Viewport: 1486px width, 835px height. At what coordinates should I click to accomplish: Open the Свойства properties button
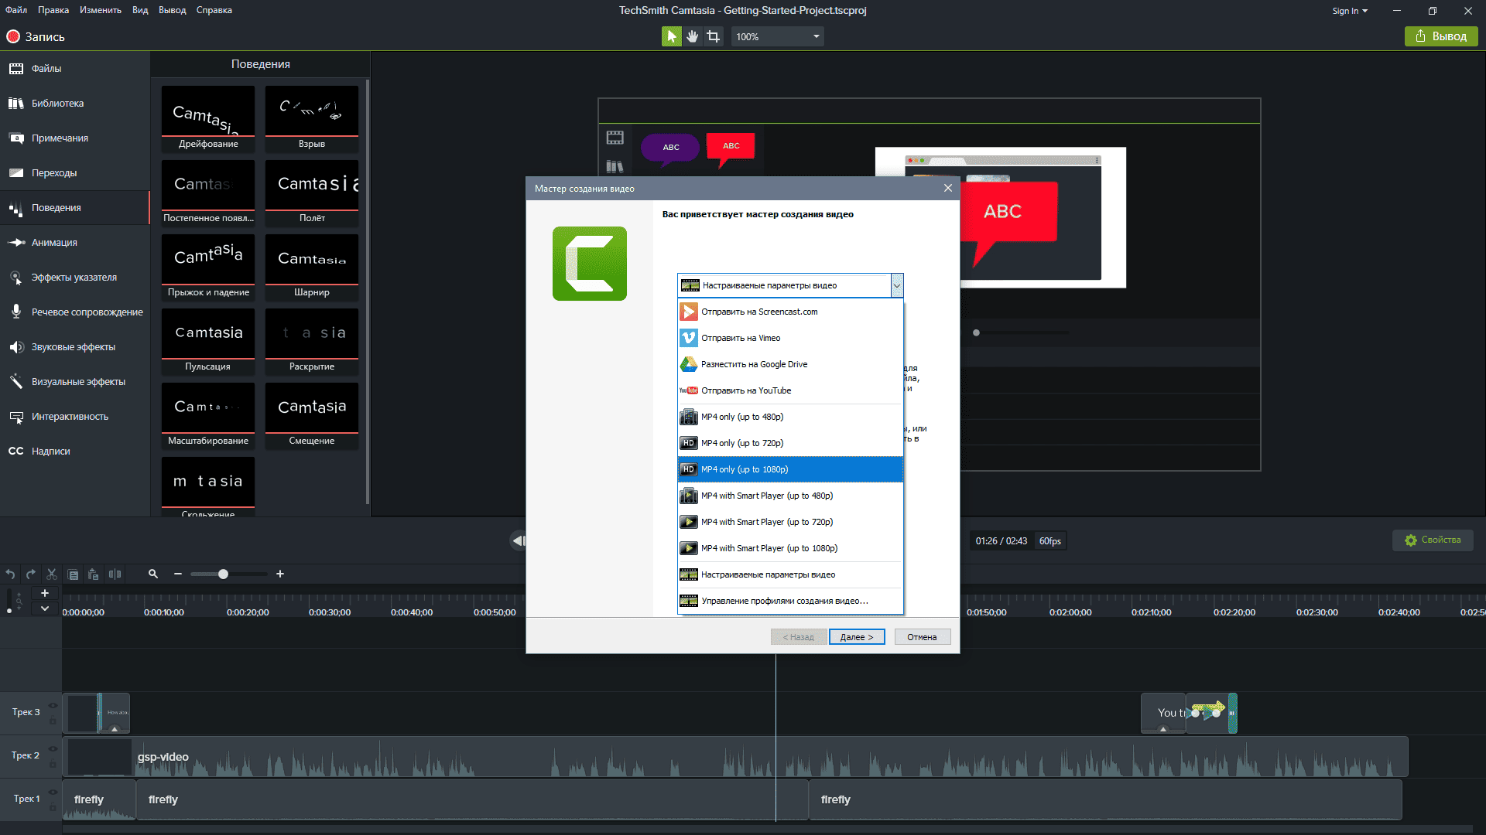coord(1433,540)
